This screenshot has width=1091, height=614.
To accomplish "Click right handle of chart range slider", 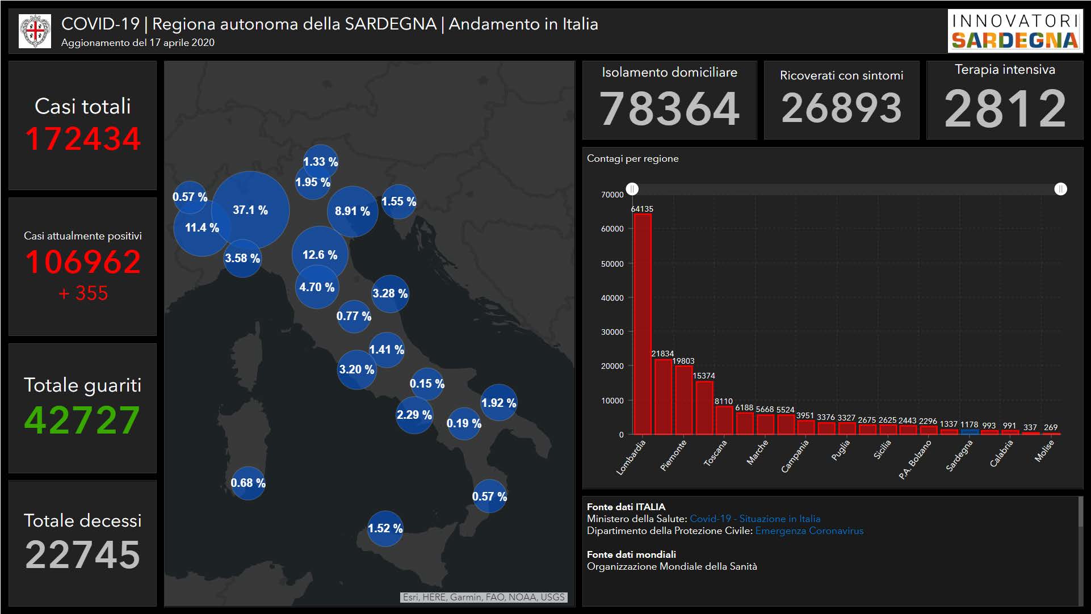I will point(1060,189).
